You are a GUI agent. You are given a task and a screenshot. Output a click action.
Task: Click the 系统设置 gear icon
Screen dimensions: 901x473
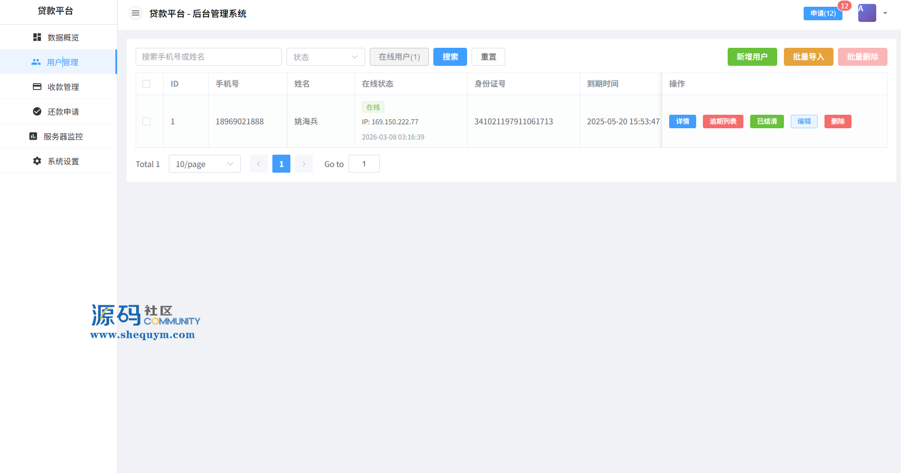coord(37,161)
